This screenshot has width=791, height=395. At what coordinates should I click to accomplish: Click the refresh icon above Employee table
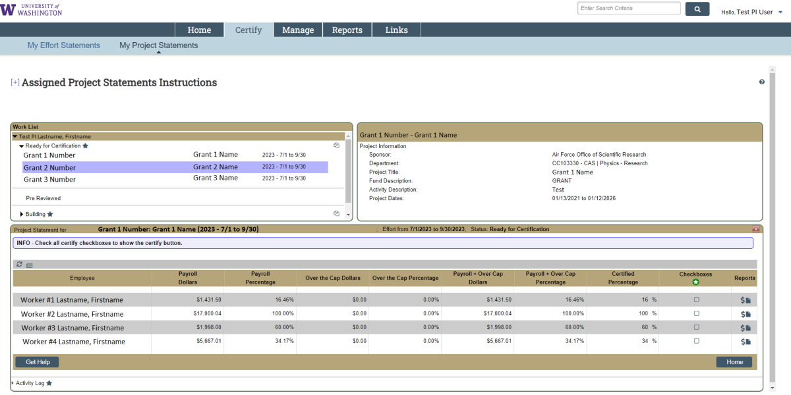coord(19,264)
